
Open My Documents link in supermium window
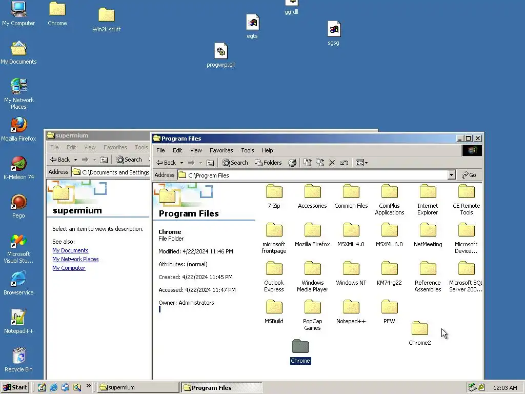(70, 250)
